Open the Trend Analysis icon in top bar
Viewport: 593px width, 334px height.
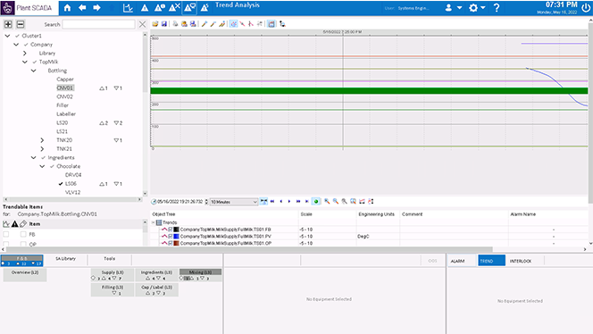tap(189, 7)
